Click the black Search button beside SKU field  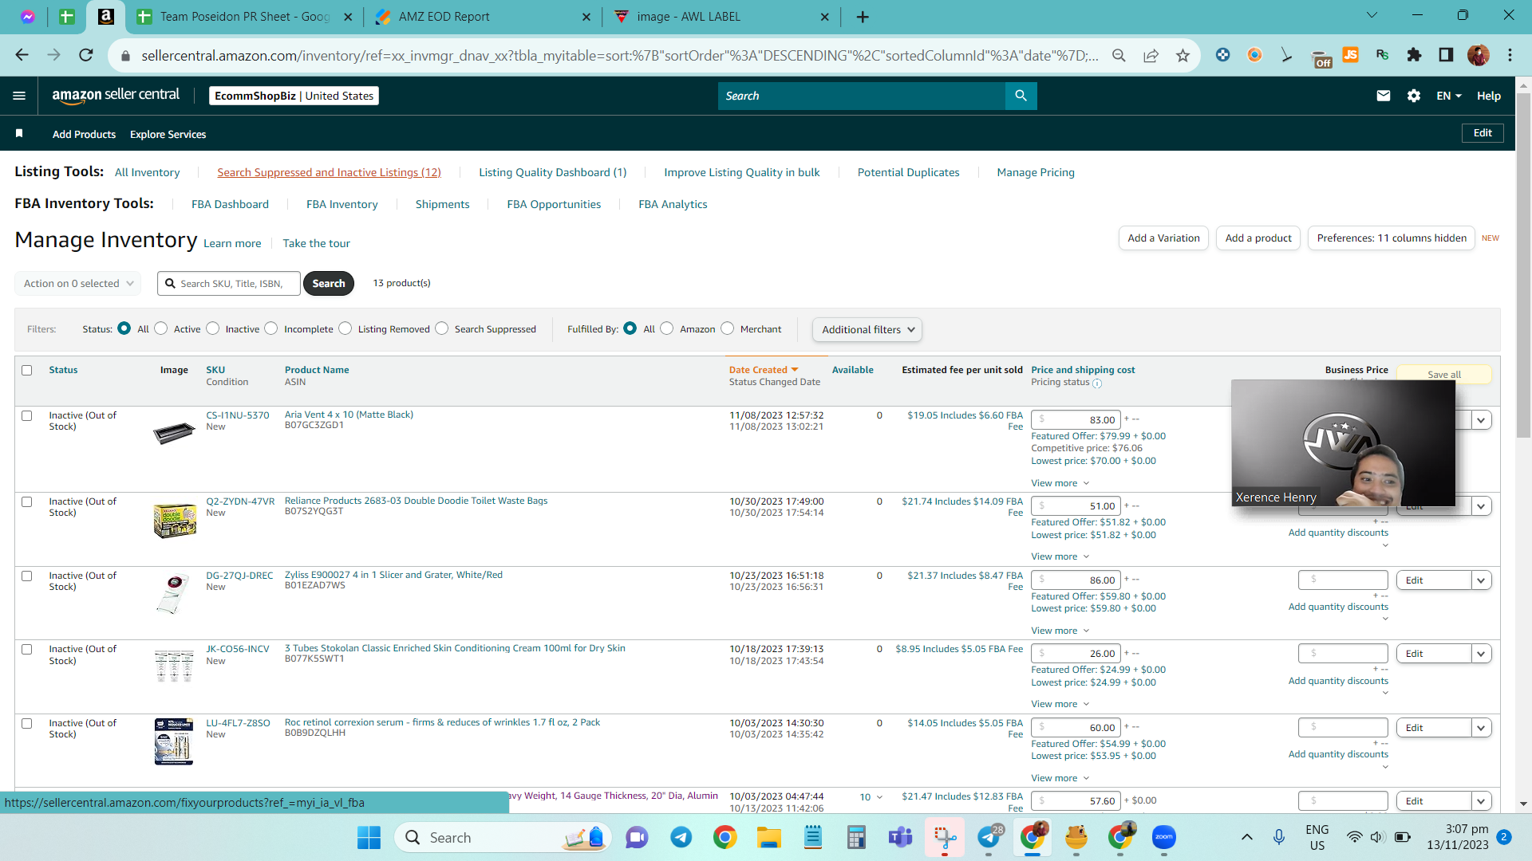tap(329, 283)
